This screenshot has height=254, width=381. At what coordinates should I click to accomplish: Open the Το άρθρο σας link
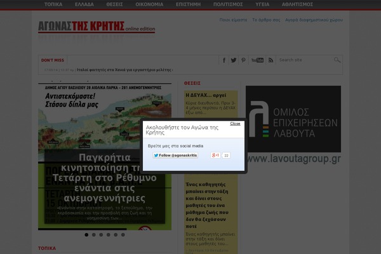[x=266, y=20]
